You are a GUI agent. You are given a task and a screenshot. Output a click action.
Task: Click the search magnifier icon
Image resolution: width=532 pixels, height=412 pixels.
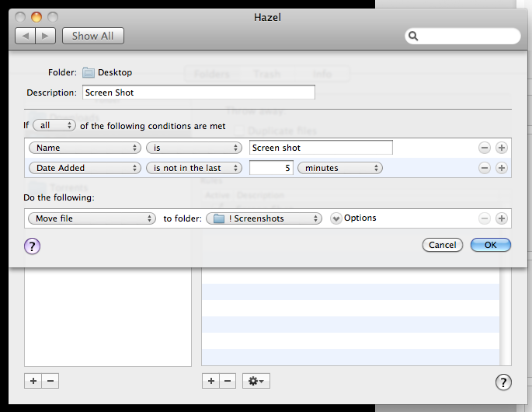pos(413,36)
